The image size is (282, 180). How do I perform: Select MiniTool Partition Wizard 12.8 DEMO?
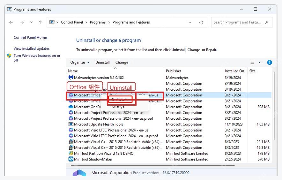(104, 154)
